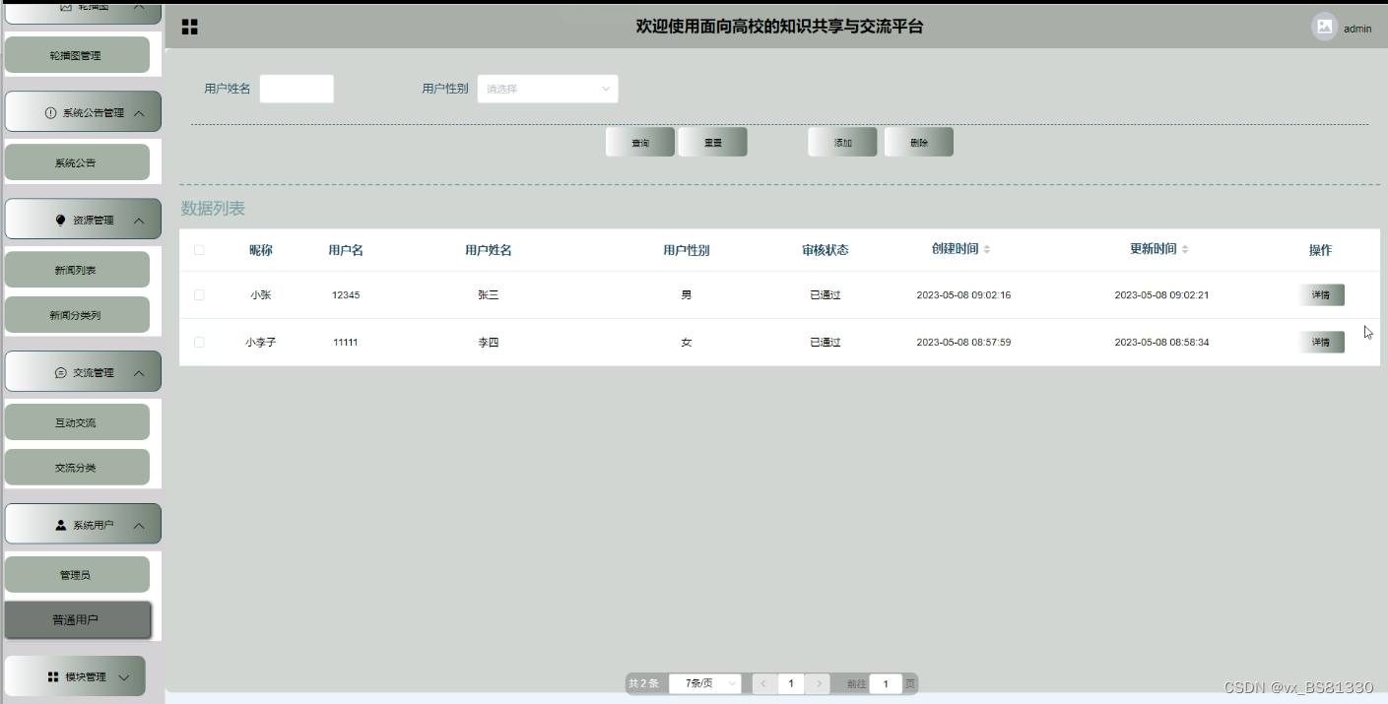
Task: Click 审核状态 已通过 for 张三
Action: pyautogui.click(x=826, y=295)
